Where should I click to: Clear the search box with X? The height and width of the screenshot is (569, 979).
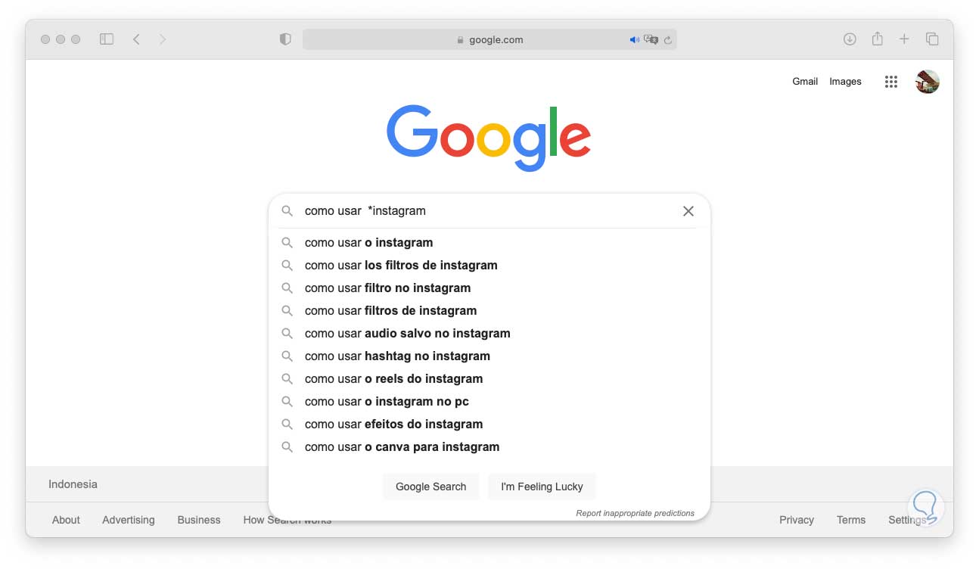pyautogui.click(x=688, y=211)
